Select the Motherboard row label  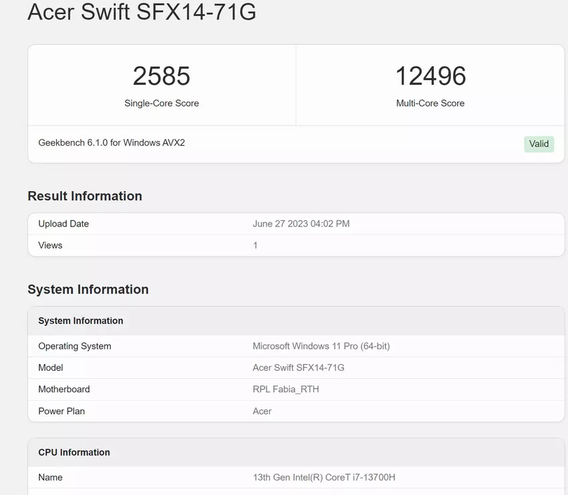tap(64, 389)
